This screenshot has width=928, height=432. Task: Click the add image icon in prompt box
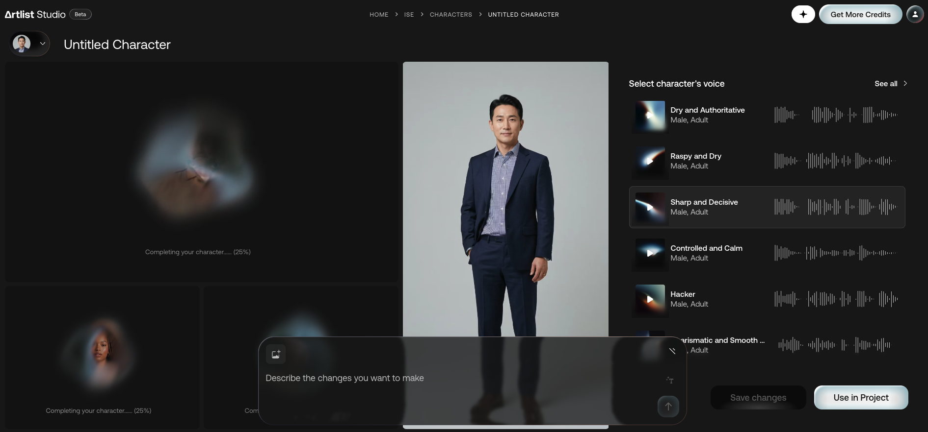click(276, 354)
